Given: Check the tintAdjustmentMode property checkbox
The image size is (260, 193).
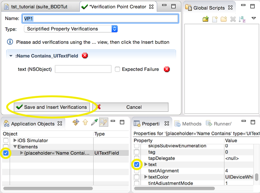Looking at the screenshot, I should point(137,183).
